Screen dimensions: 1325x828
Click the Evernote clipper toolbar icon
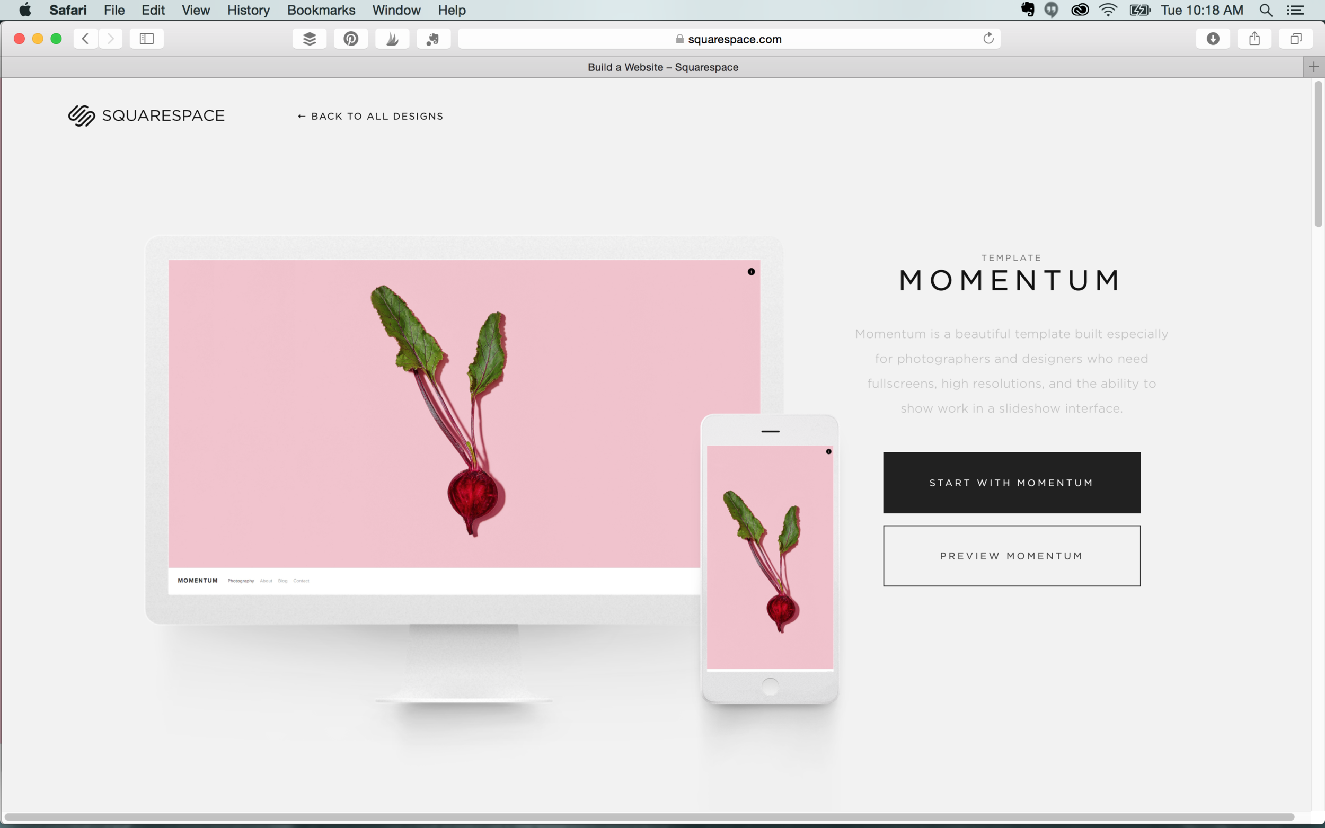click(433, 38)
